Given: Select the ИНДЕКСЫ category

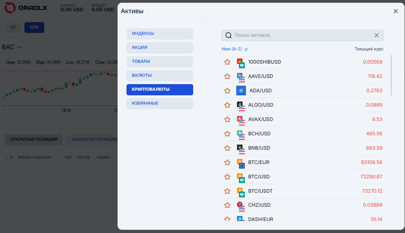Looking at the screenshot, I should pos(159,34).
